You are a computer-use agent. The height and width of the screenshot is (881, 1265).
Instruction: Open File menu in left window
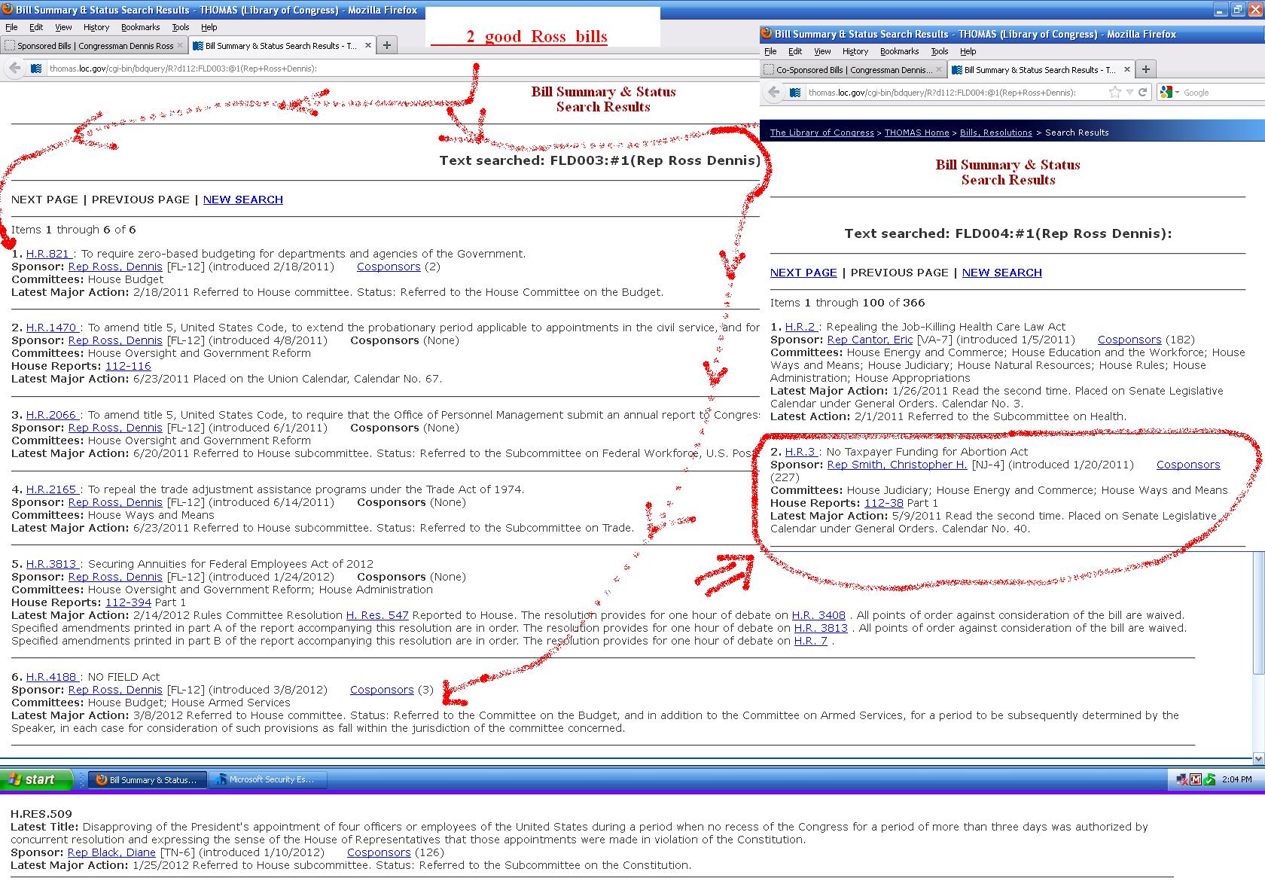[x=11, y=27]
